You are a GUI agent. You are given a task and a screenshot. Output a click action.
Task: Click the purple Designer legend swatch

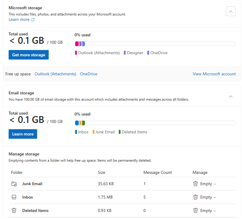pyautogui.click(x=125, y=53)
